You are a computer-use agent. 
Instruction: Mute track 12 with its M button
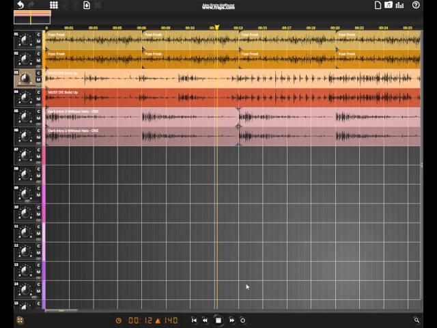[x=38, y=253]
